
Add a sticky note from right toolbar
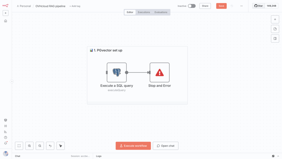(x=275, y=29)
